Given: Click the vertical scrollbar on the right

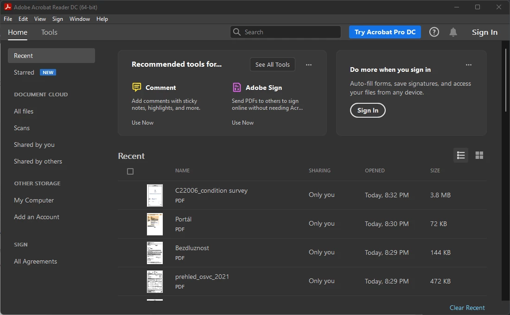Looking at the screenshot, I should [506, 80].
